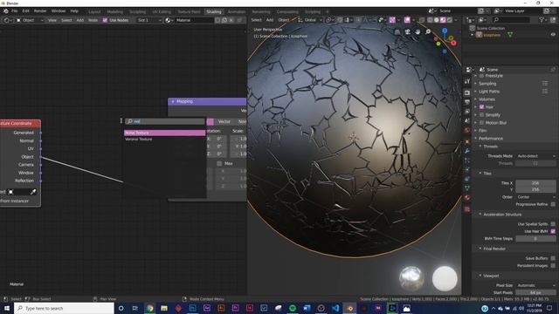Open the Threads Mode Auto-detect dropdown
The image size is (559, 314).
click(x=535, y=156)
